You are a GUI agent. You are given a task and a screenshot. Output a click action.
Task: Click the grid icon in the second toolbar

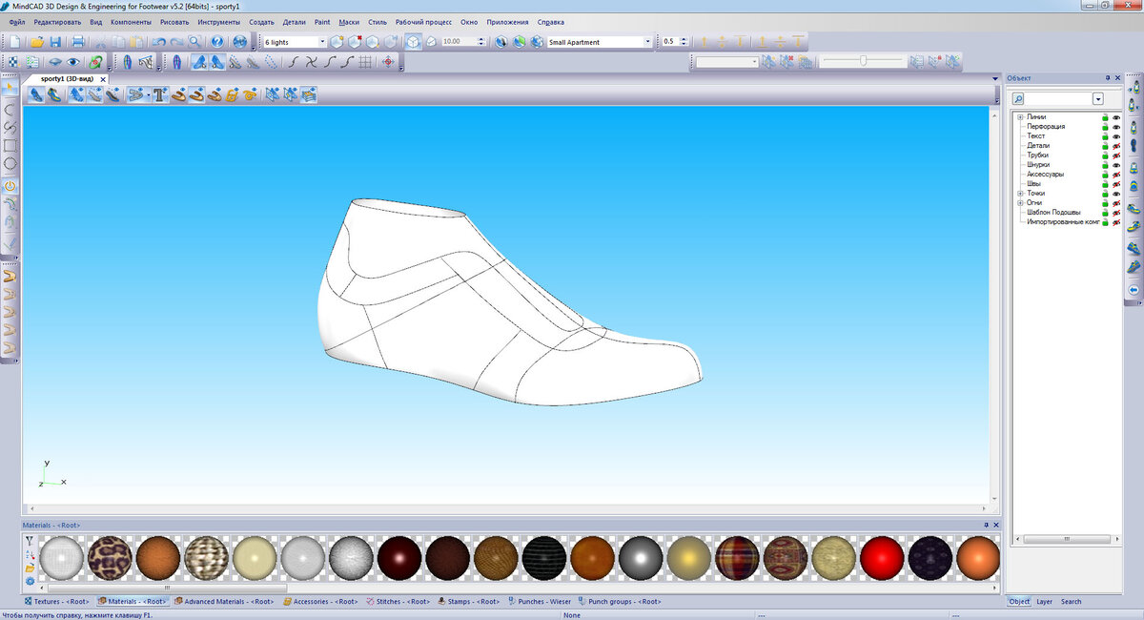[x=365, y=62]
